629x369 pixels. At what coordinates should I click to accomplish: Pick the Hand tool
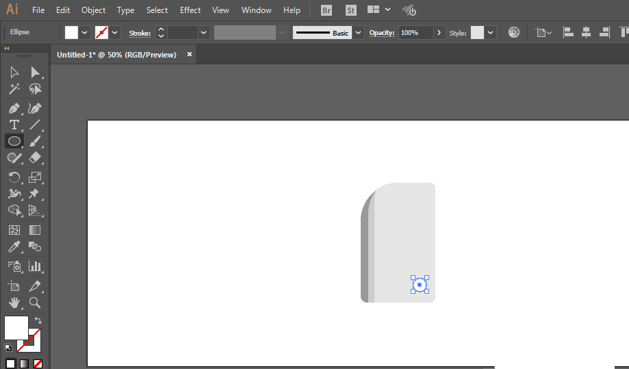[14, 303]
